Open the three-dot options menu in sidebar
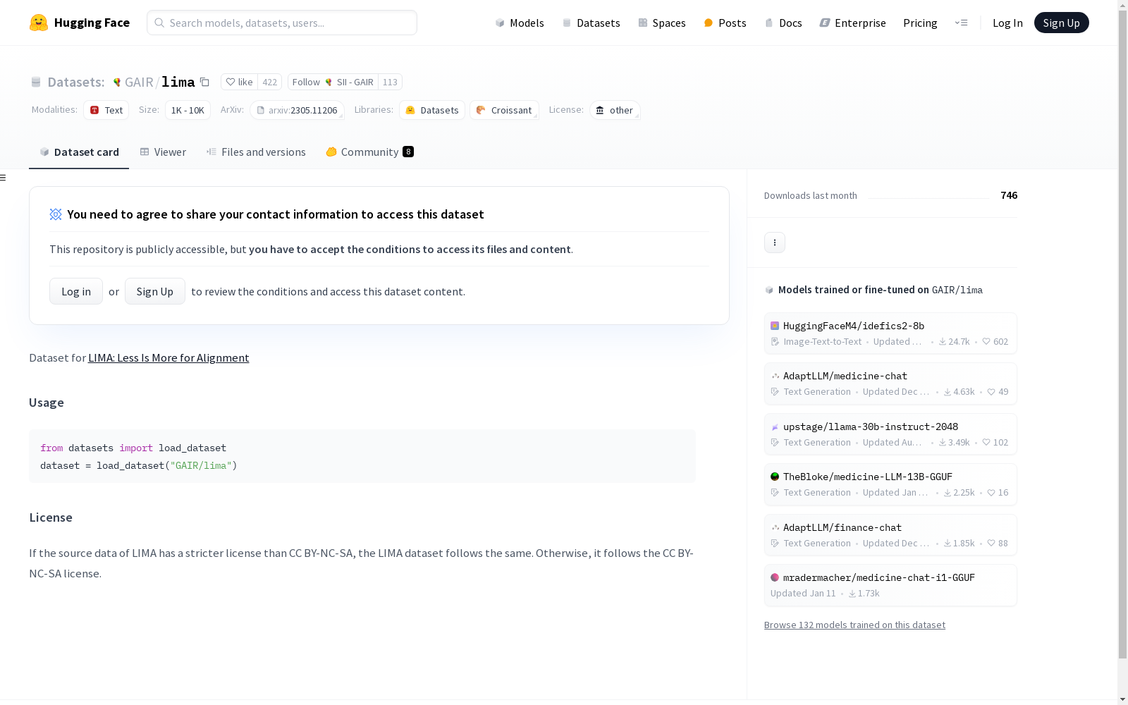Image resolution: width=1128 pixels, height=705 pixels. pyautogui.click(x=775, y=243)
